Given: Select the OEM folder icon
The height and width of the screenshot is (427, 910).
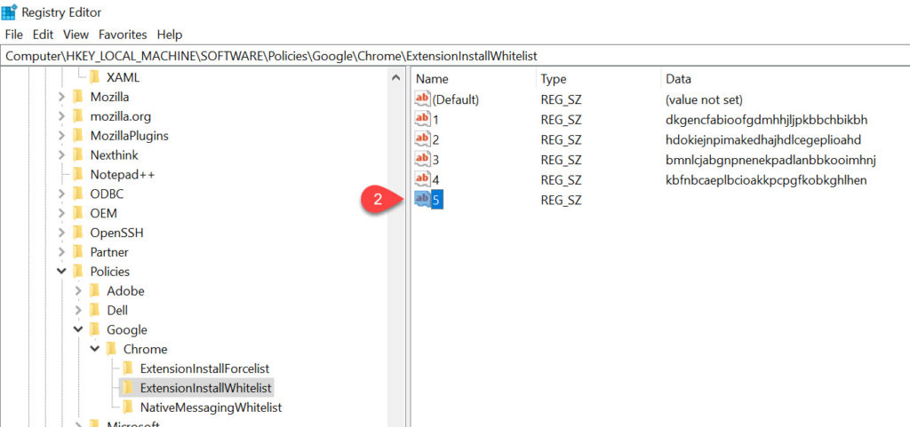Looking at the screenshot, I should [x=78, y=213].
